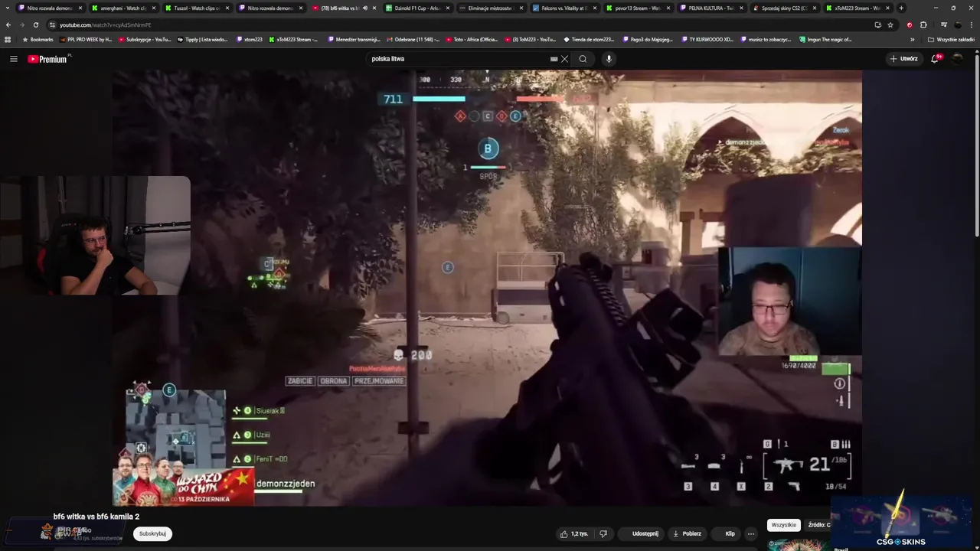980x551 pixels.
Task: Click the search magnifier button
Action: pyautogui.click(x=583, y=59)
